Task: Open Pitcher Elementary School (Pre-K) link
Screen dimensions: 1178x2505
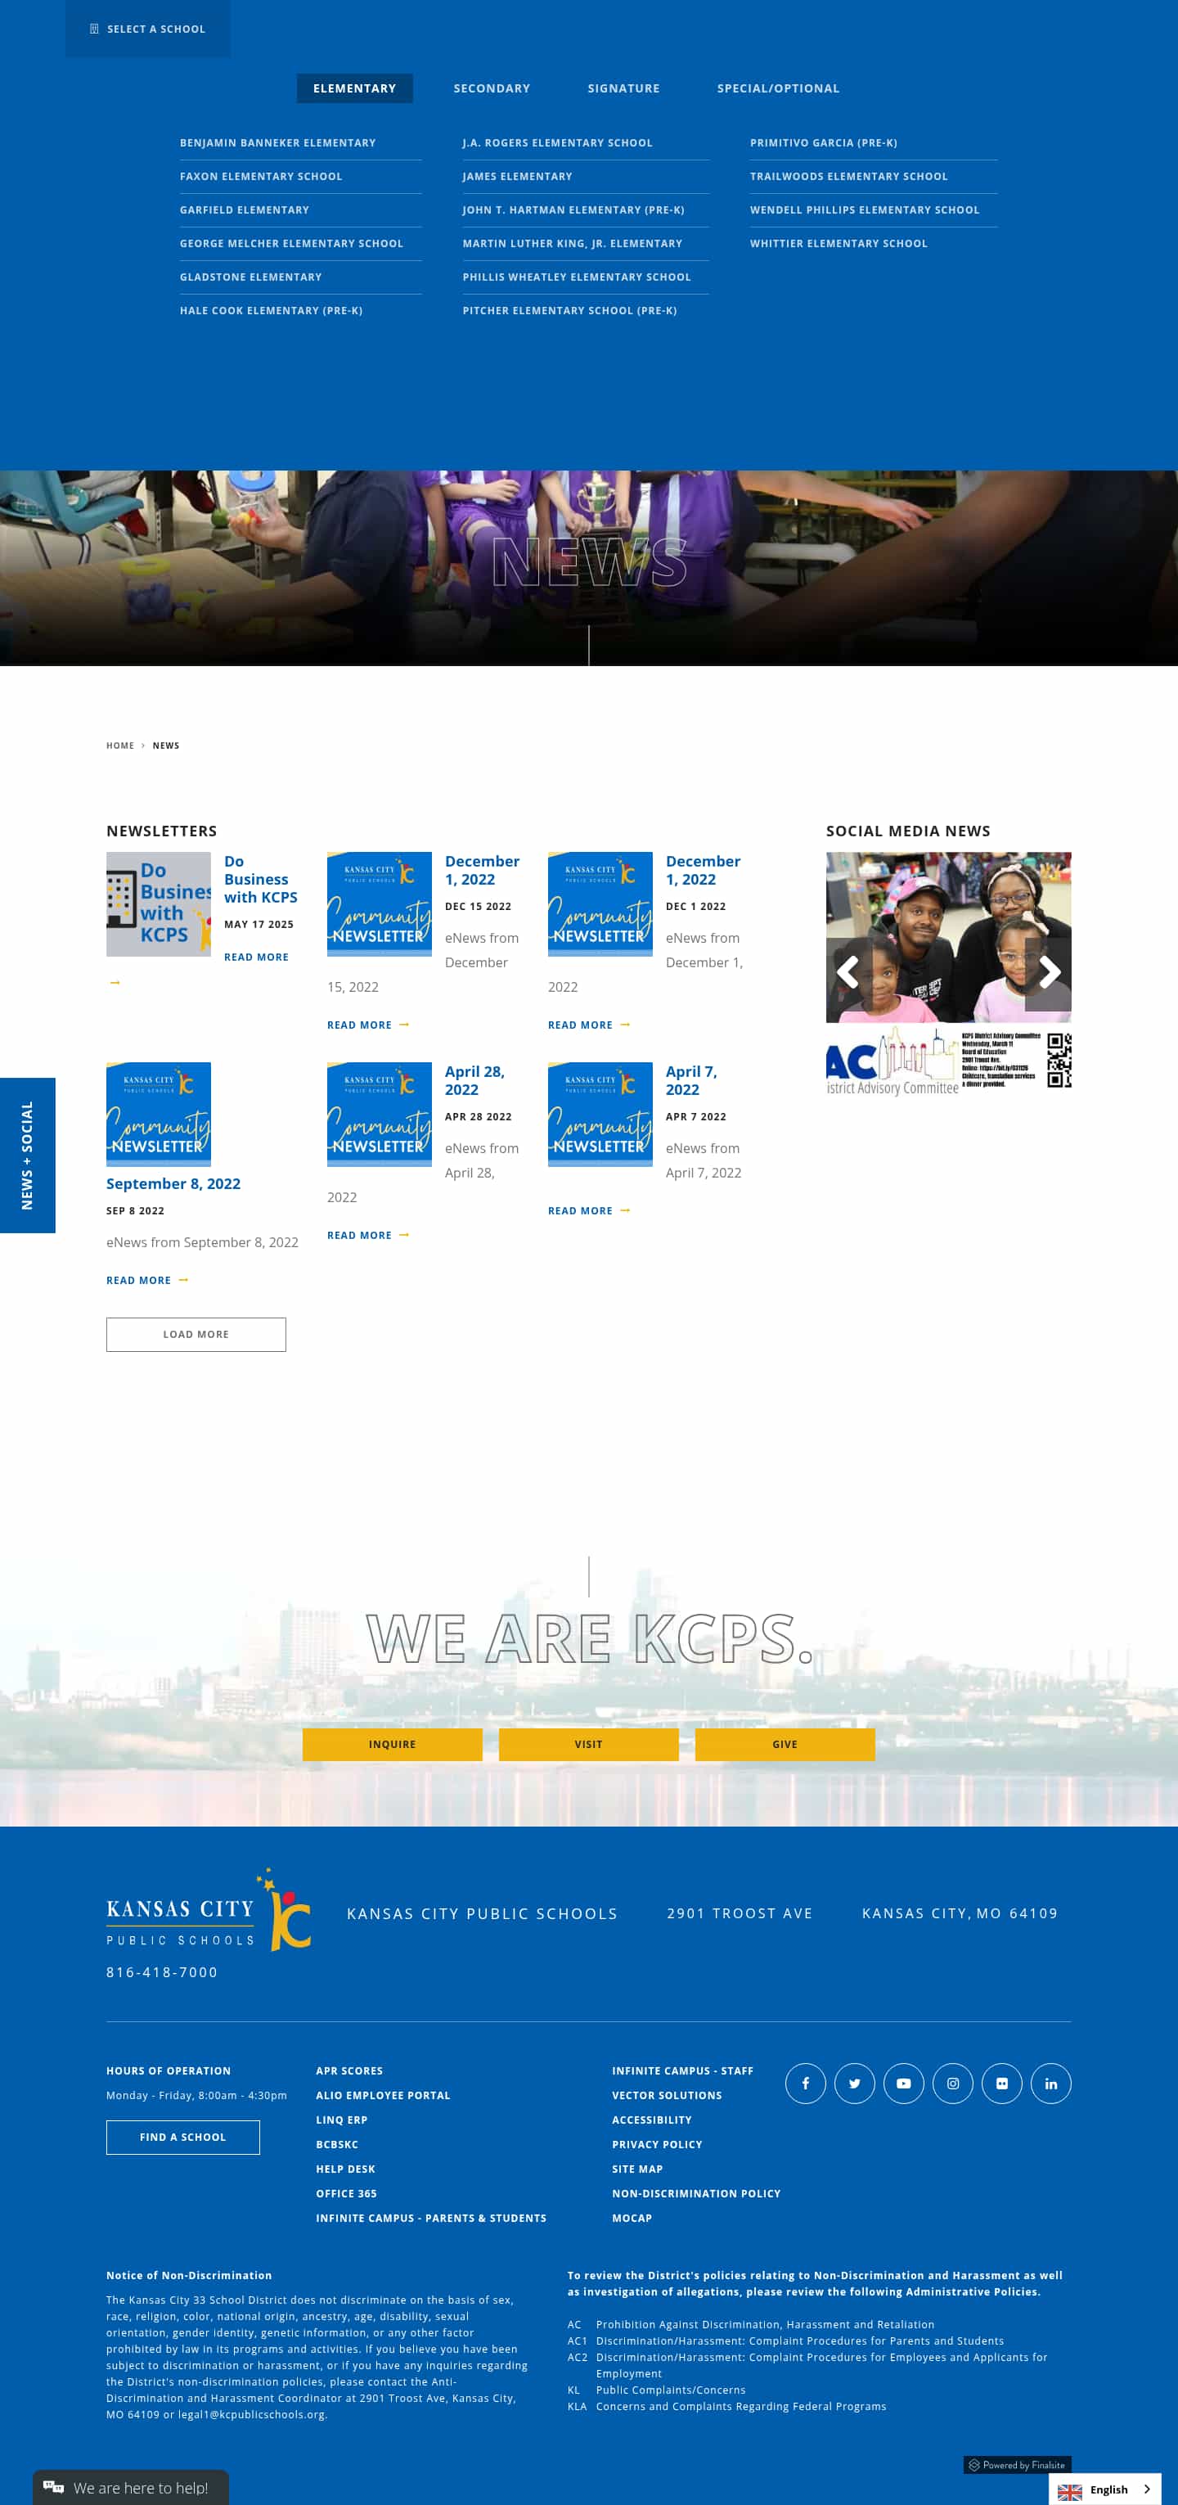Action: [x=569, y=310]
